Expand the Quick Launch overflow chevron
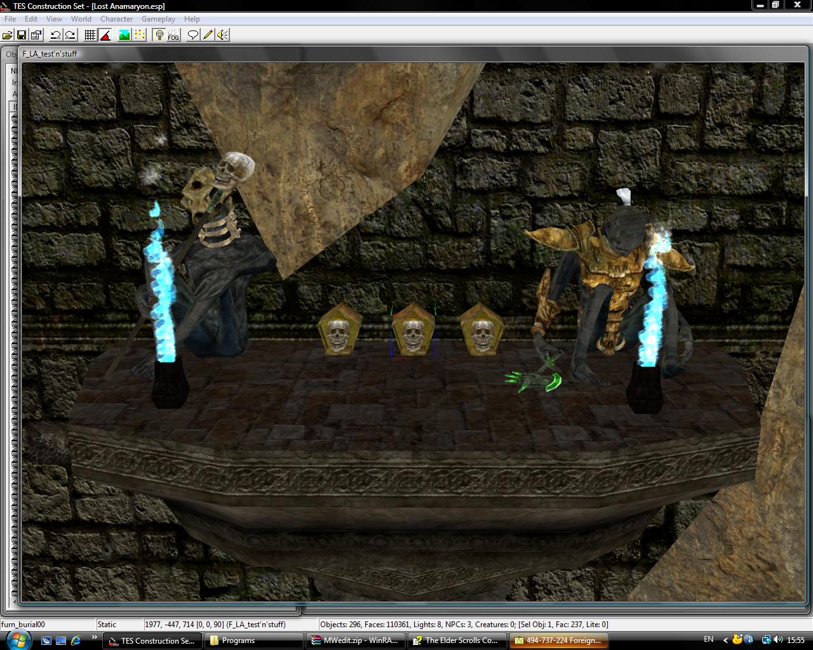 [95, 638]
